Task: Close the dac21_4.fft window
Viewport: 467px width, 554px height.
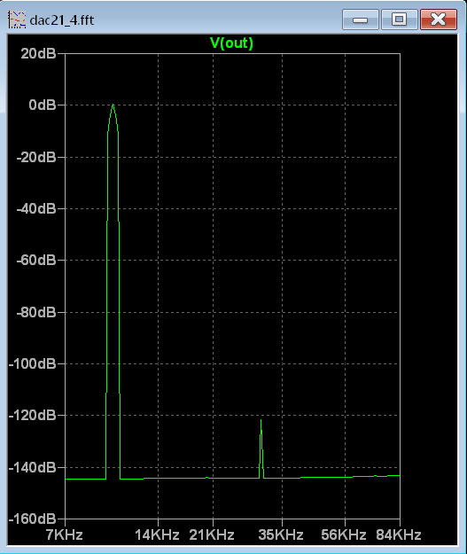Action: [x=439, y=20]
